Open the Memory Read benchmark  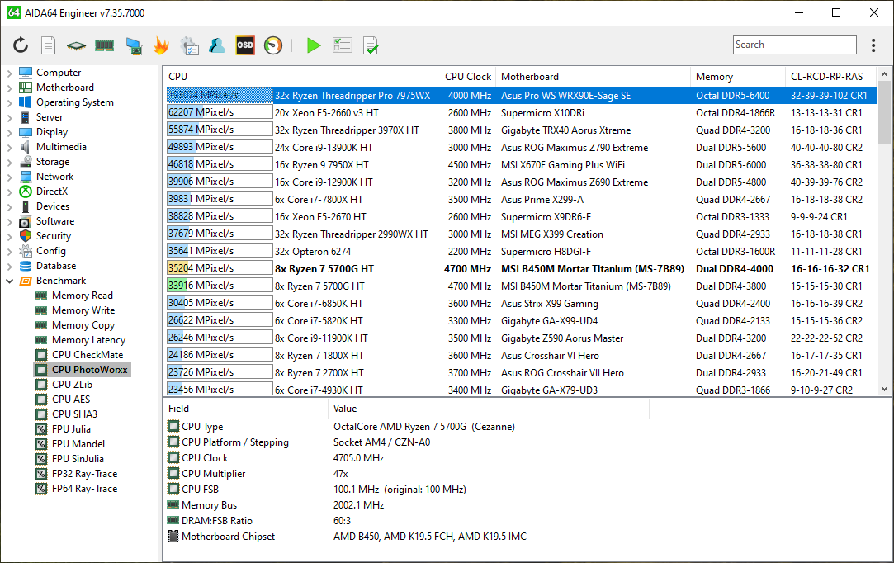pyautogui.click(x=82, y=295)
